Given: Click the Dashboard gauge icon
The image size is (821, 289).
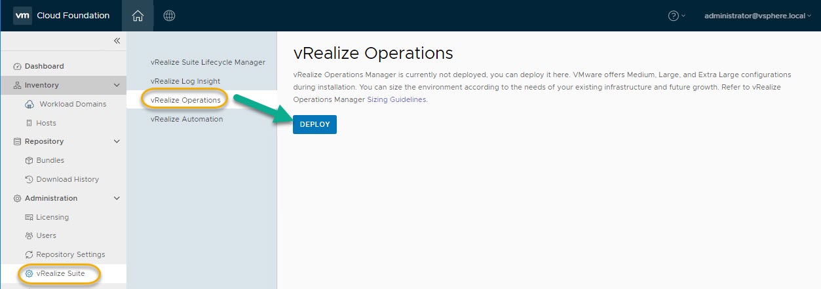Looking at the screenshot, I should pyautogui.click(x=18, y=66).
